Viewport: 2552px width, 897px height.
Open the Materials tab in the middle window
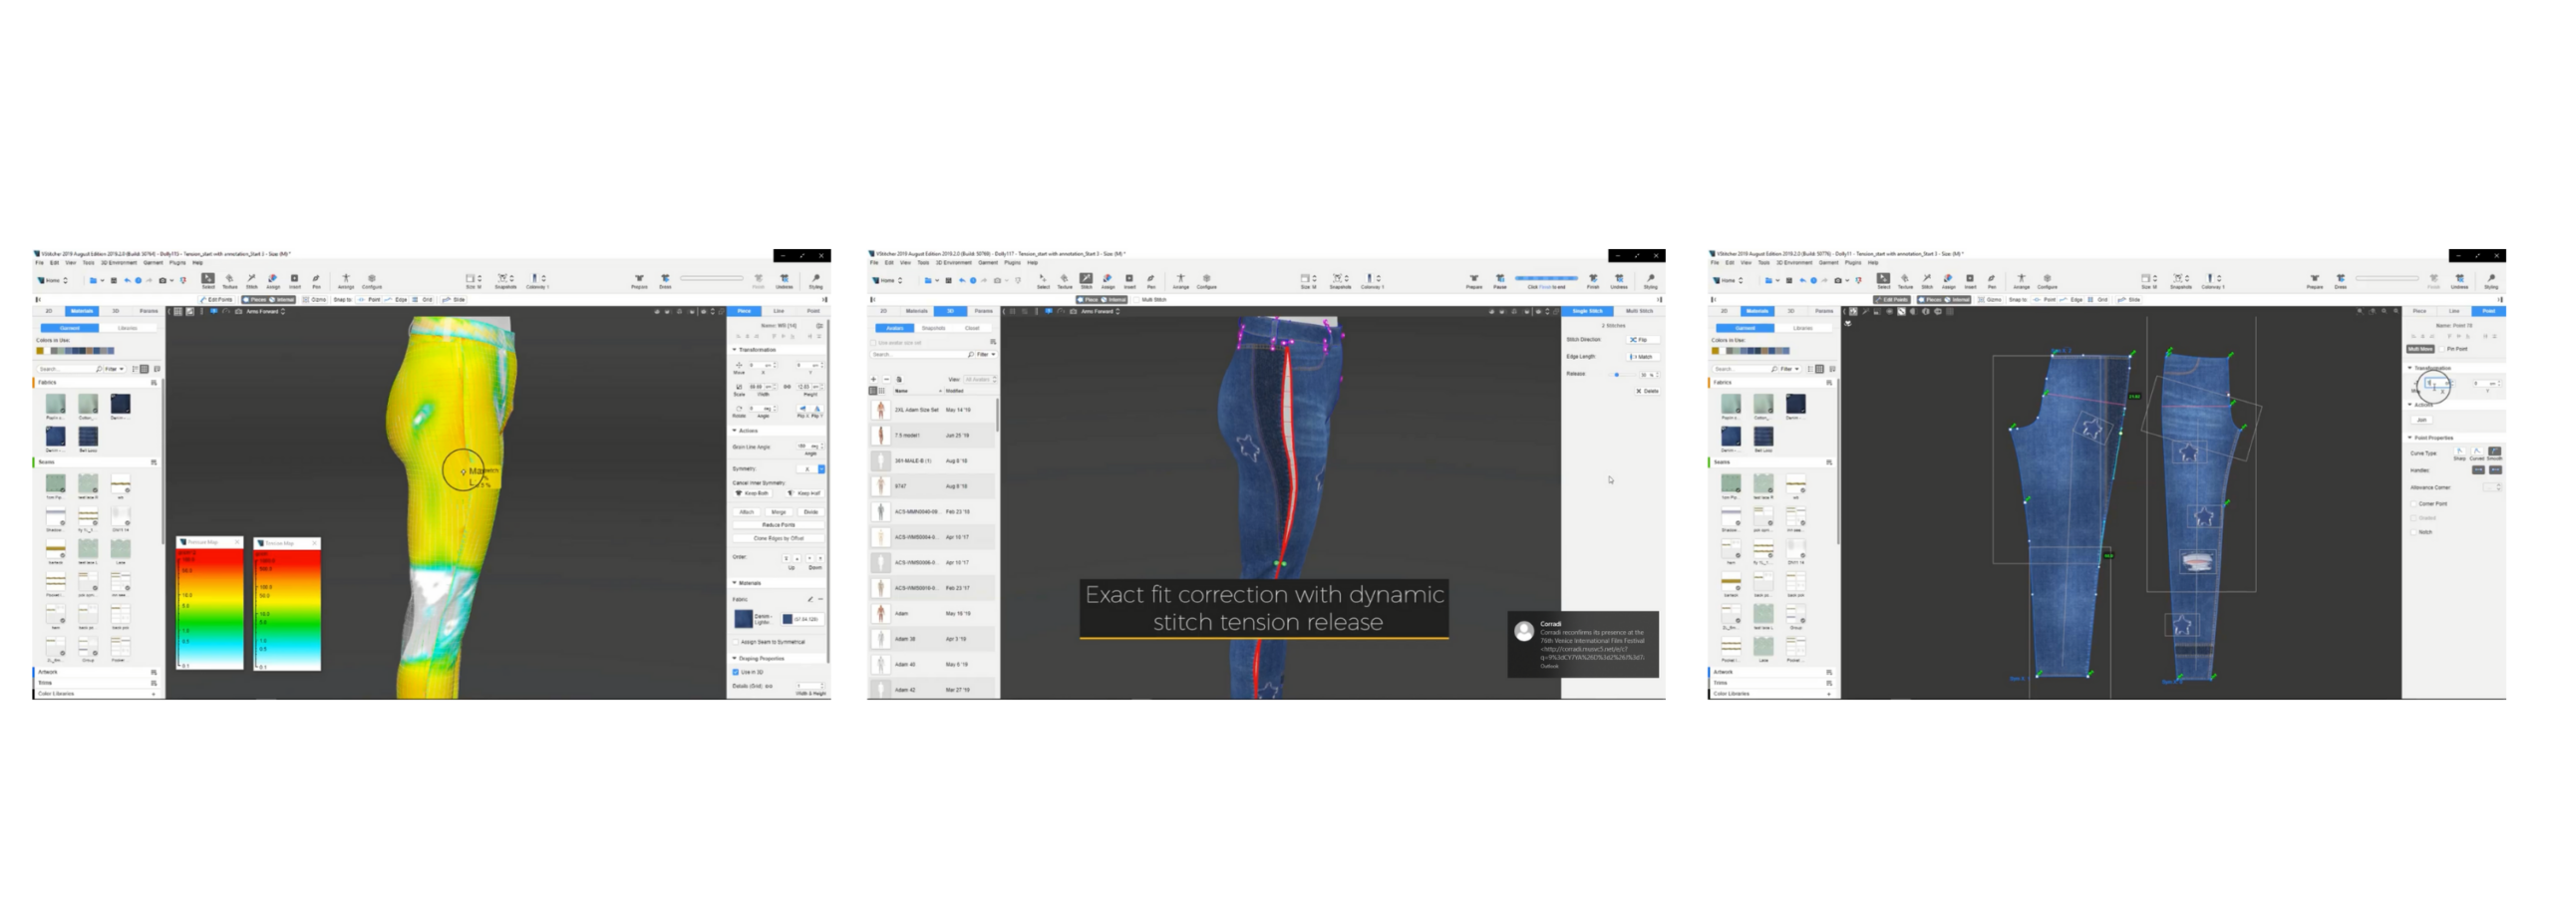coord(917,311)
